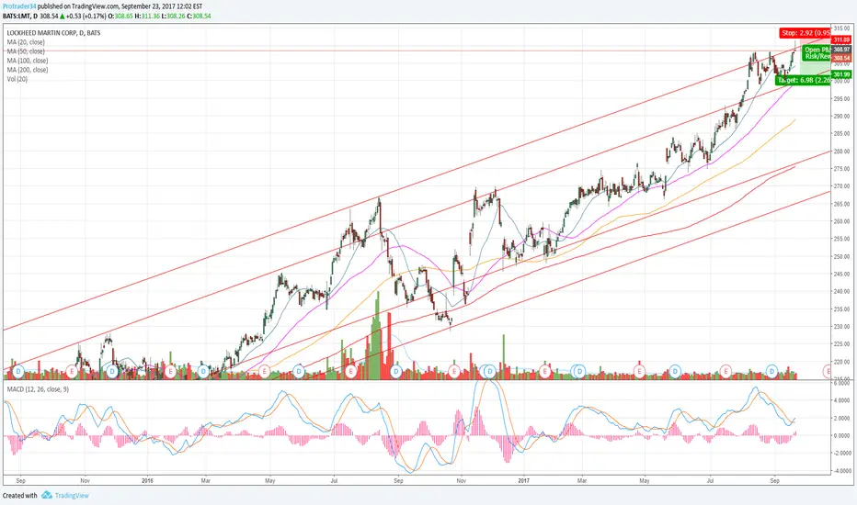This screenshot has width=857, height=505.
Task: Click the 2016 year label on time axis
Action: pyautogui.click(x=147, y=481)
